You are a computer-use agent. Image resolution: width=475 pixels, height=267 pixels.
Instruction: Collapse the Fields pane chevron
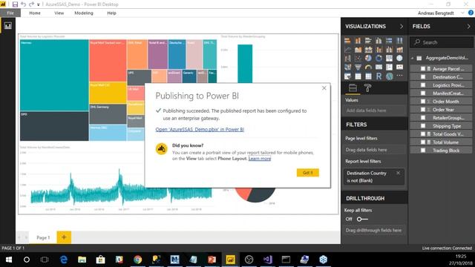point(468,27)
